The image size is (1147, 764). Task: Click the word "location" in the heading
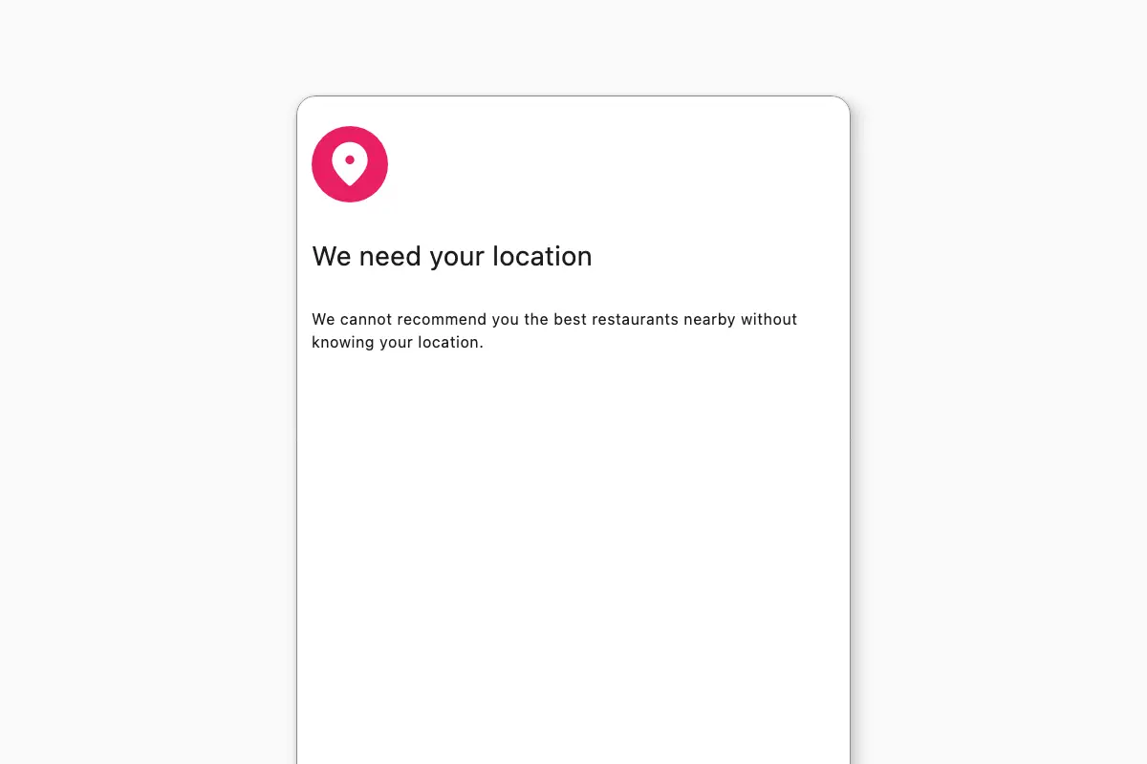pos(542,256)
